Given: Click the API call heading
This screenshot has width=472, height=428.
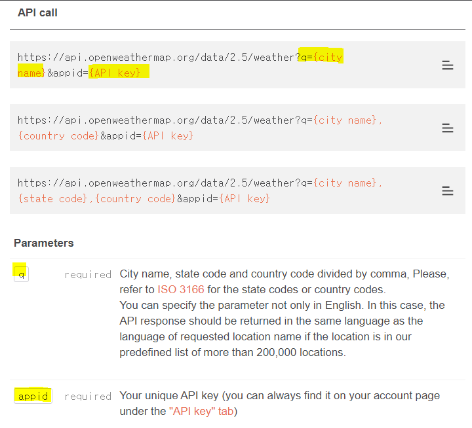Looking at the screenshot, I should click(x=37, y=12).
